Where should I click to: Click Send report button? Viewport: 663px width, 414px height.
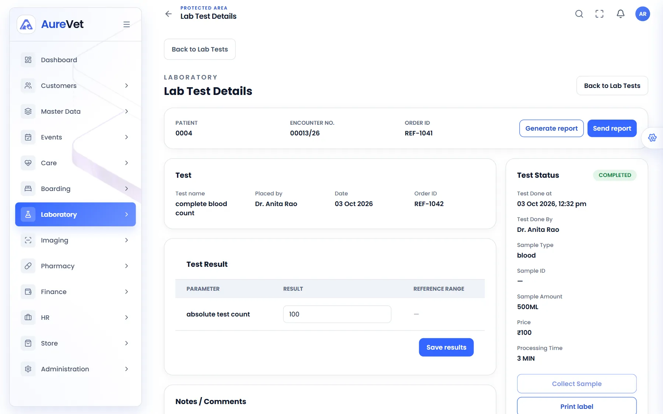click(612, 128)
